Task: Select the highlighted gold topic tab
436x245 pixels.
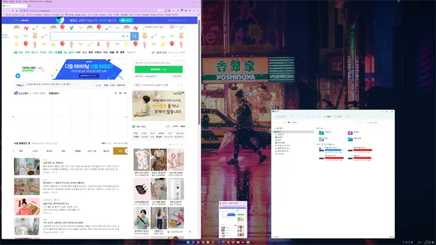Action: (x=120, y=151)
